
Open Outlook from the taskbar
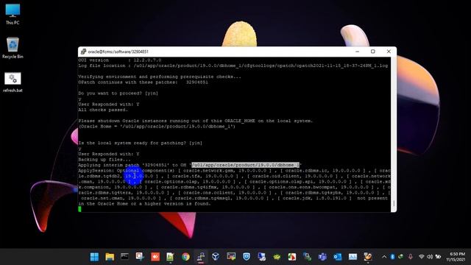tap(338, 257)
